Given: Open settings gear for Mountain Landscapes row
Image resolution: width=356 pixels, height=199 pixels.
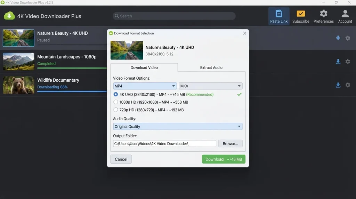Looking at the screenshot, I should click(348, 62).
